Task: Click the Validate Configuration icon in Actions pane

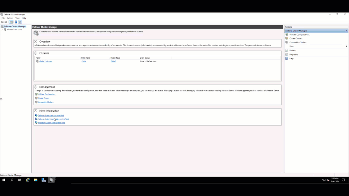Action: [x=287, y=35]
